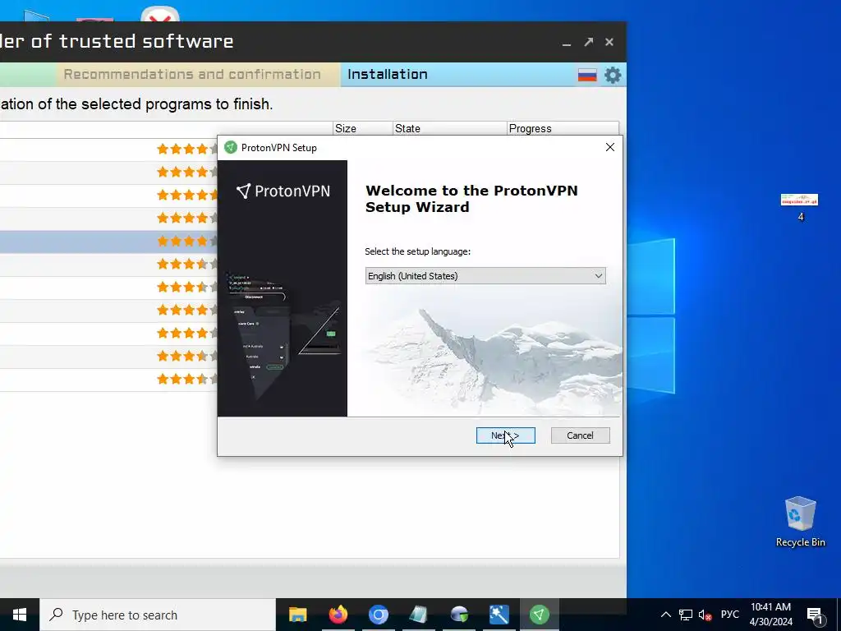The height and width of the screenshot is (631, 841).
Task: Open the wizard-wand installer taskbar icon
Action: pyautogui.click(x=499, y=615)
